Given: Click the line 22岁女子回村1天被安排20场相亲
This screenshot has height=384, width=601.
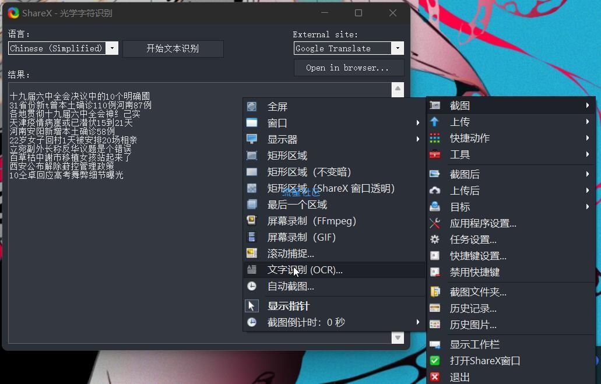Looking at the screenshot, I should (x=73, y=140).
